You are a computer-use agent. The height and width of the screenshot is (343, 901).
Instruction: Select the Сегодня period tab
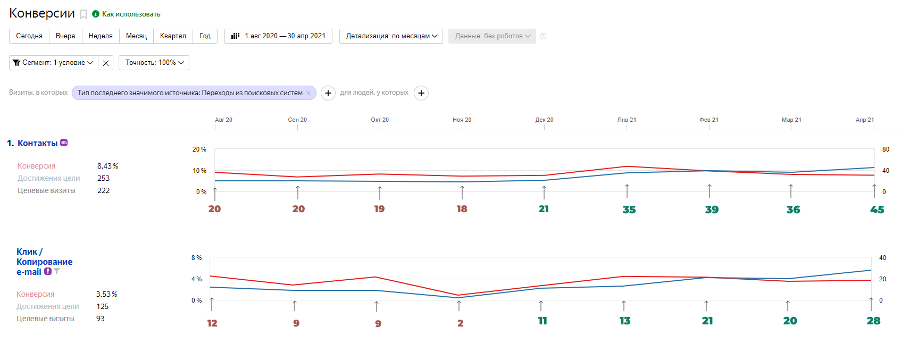29,36
